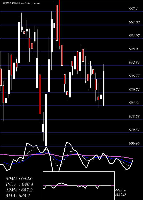This screenshot has width=143, height=200.
Task: Select the 642.84 price level label
Action: (134, 63)
